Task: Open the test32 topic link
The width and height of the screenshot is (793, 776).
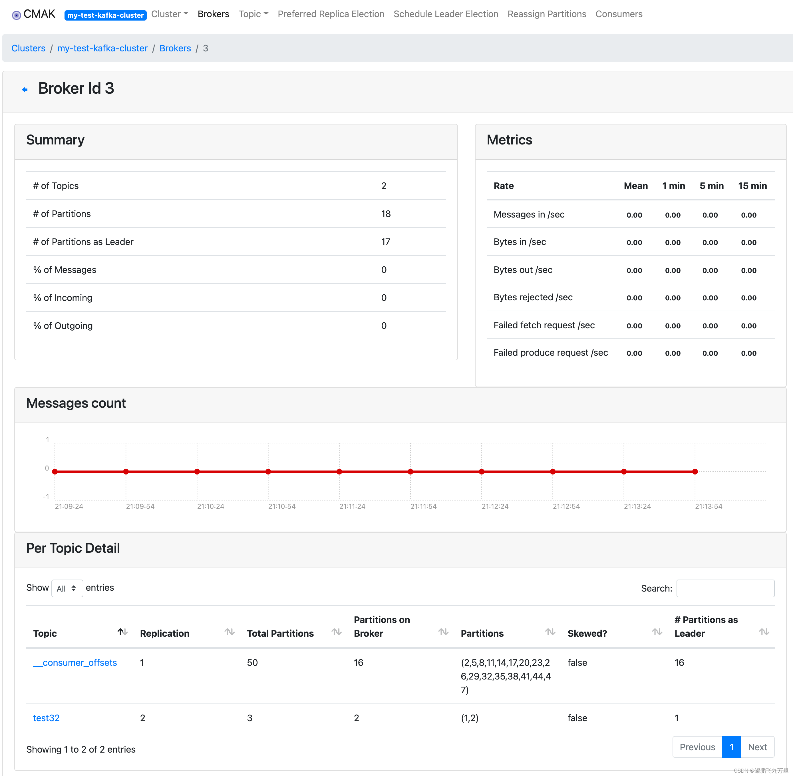Action: tap(46, 718)
